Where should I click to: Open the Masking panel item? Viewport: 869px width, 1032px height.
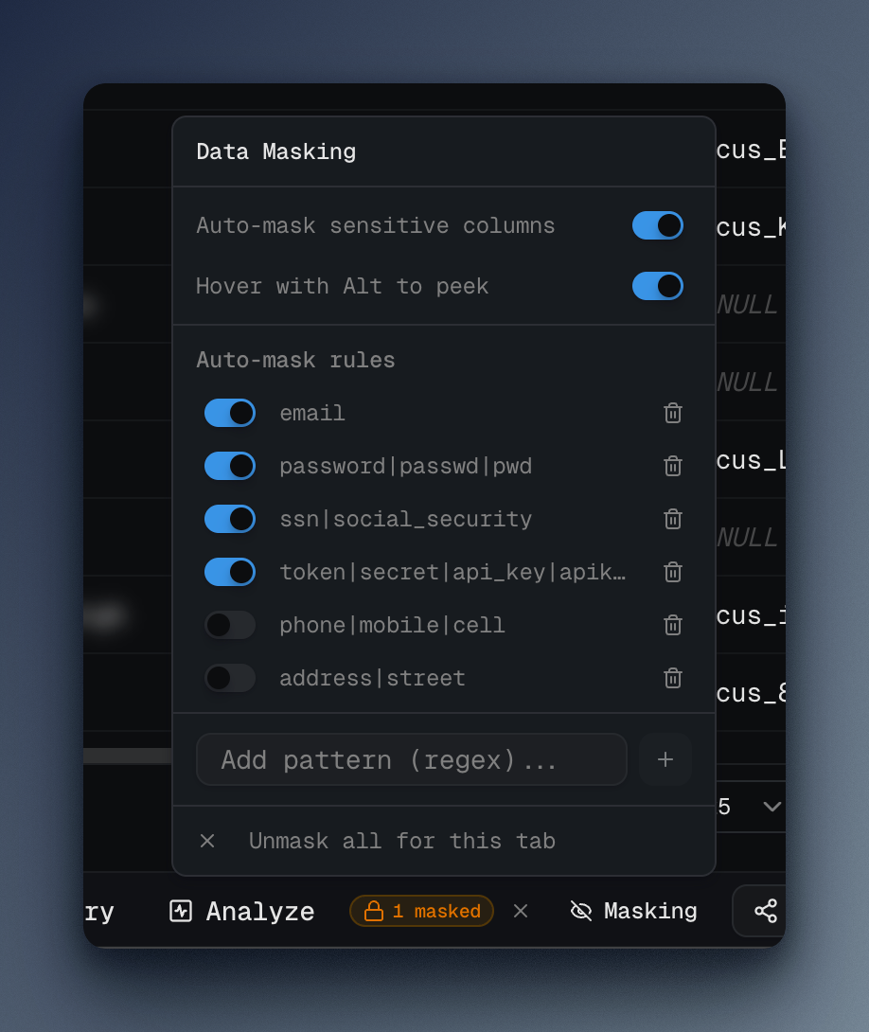[634, 911]
